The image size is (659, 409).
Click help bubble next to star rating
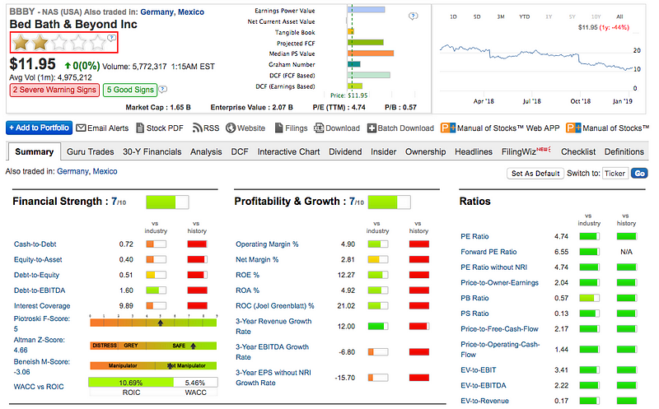point(111,38)
